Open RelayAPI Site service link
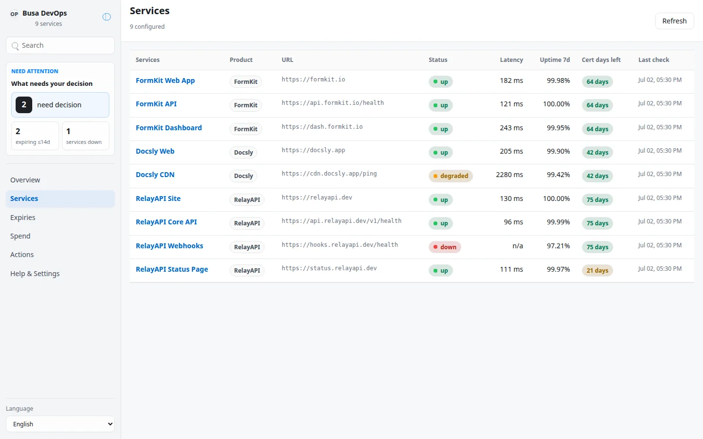Viewport: 703px width, 439px height. tap(158, 199)
